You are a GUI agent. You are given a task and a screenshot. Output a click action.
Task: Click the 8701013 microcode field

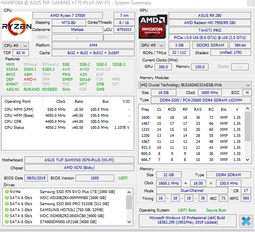124,30
